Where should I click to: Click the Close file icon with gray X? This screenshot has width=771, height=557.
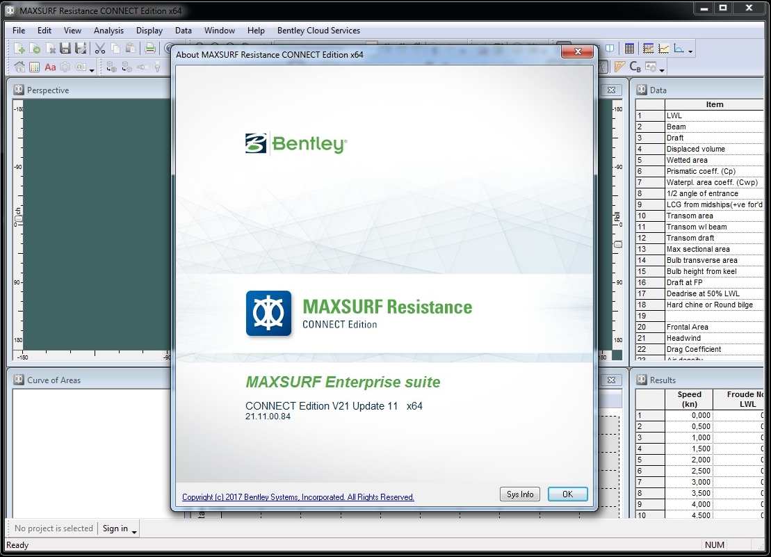coord(50,48)
